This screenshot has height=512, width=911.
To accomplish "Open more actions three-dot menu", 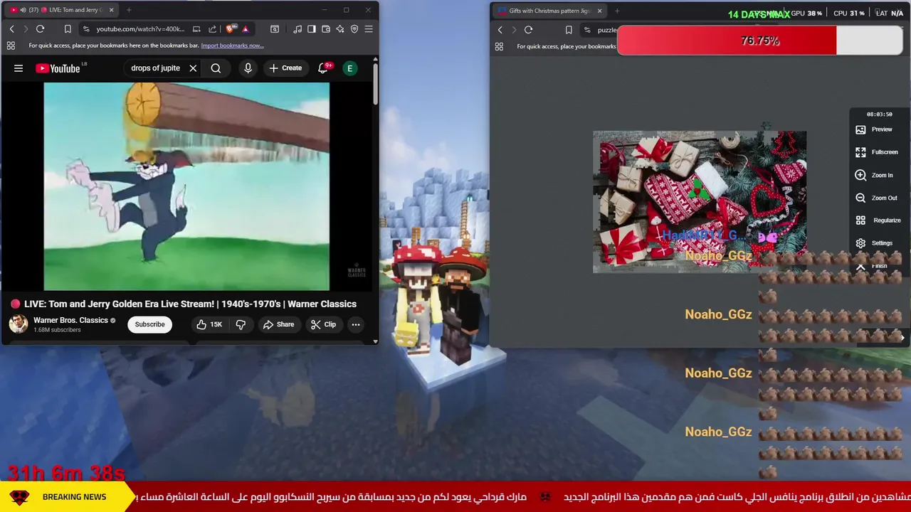I will 356,324.
